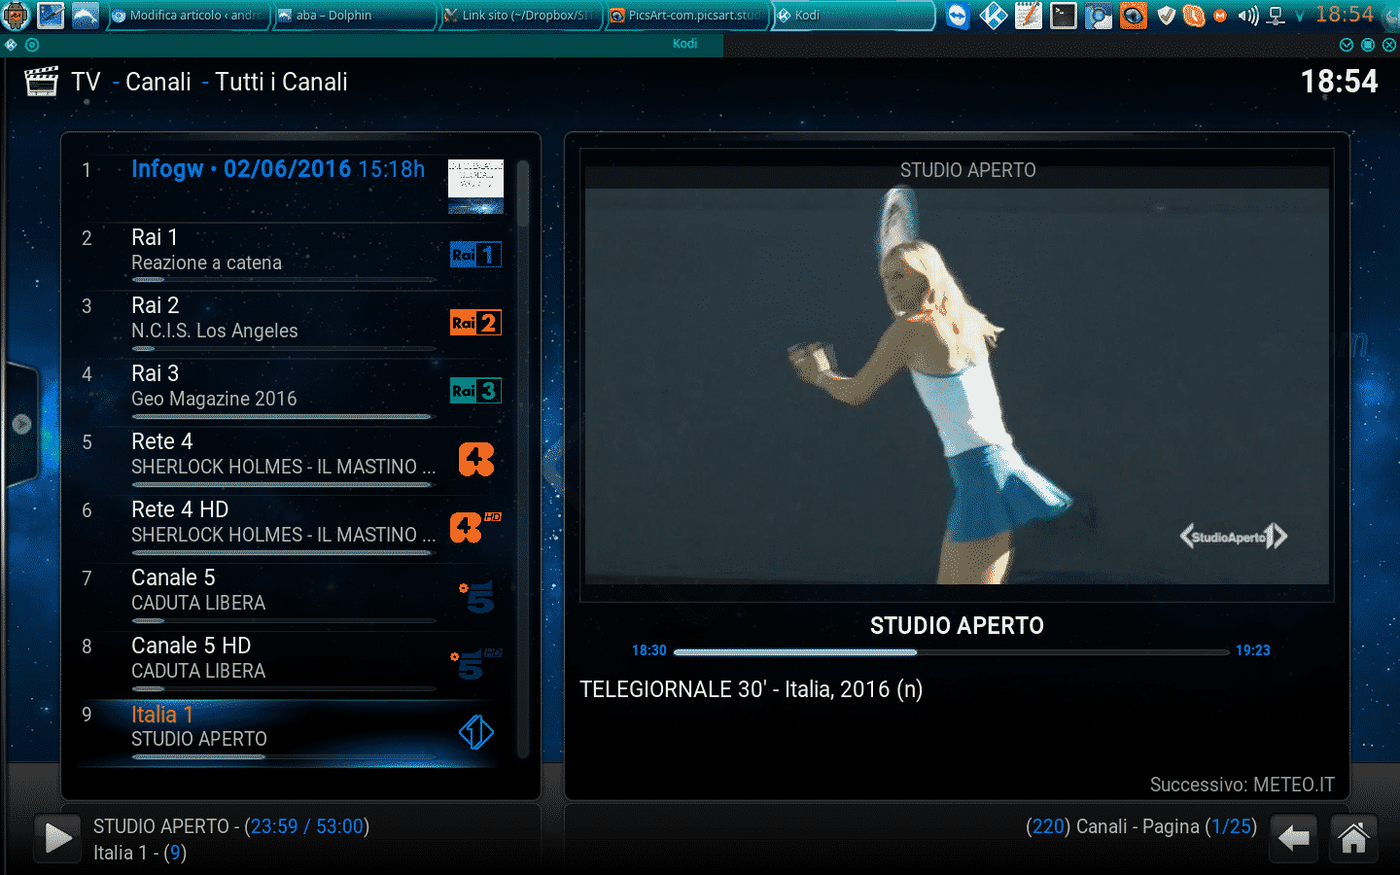
Task: Open window menu icon at titlebar left
Action: click(11, 45)
